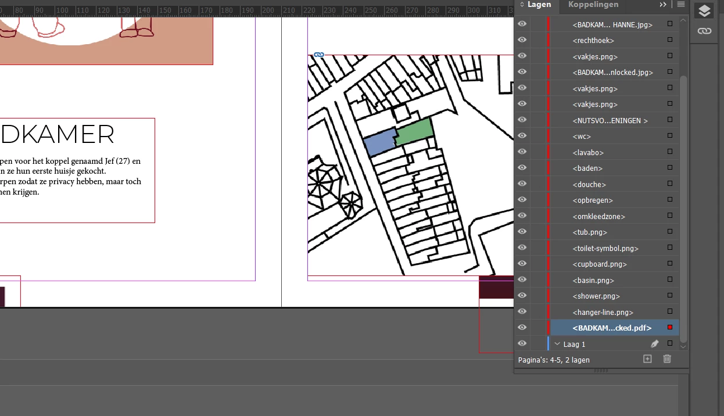
Task: Hide the wc layer item
Action: 522,136
